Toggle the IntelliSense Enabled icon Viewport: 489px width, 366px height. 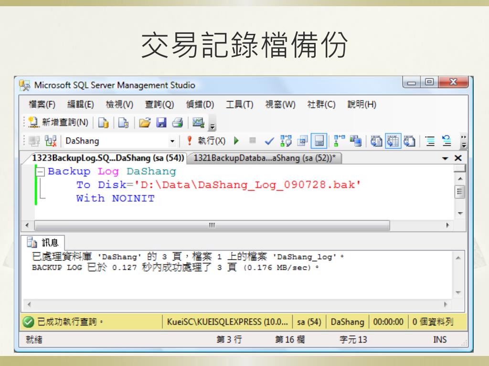(x=319, y=141)
